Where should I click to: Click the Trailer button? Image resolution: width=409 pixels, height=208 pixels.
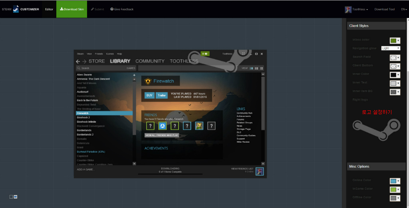tap(162, 96)
